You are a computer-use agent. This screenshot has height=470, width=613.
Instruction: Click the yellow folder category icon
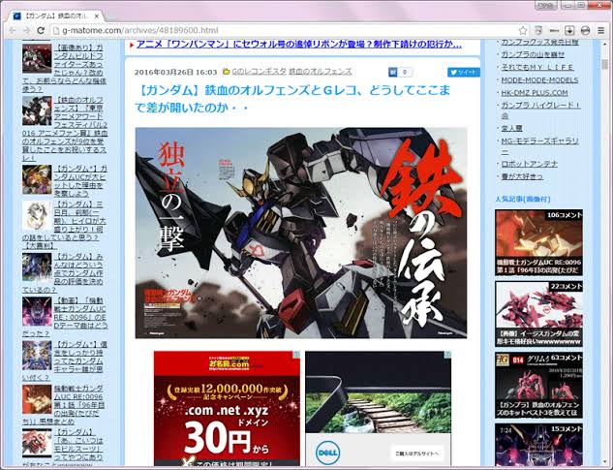tap(226, 72)
